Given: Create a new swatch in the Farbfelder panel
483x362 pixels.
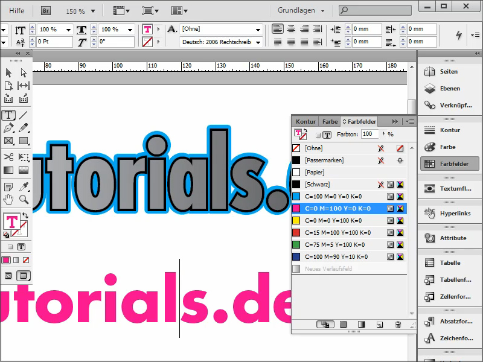Looking at the screenshot, I should pyautogui.click(x=379, y=325).
